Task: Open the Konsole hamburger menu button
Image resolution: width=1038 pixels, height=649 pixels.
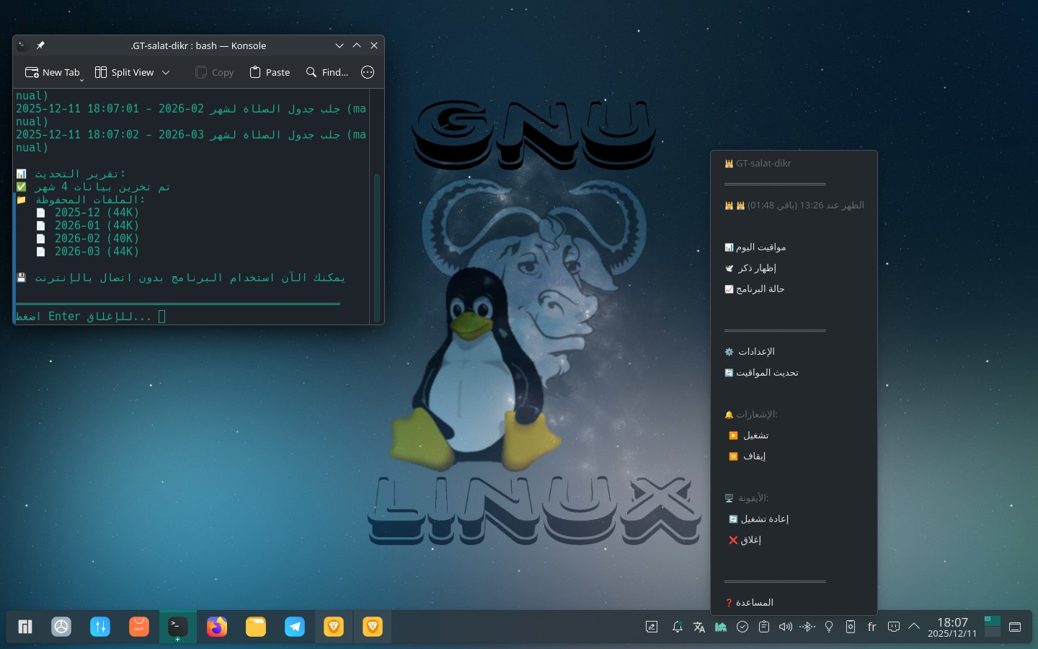Action: [368, 72]
